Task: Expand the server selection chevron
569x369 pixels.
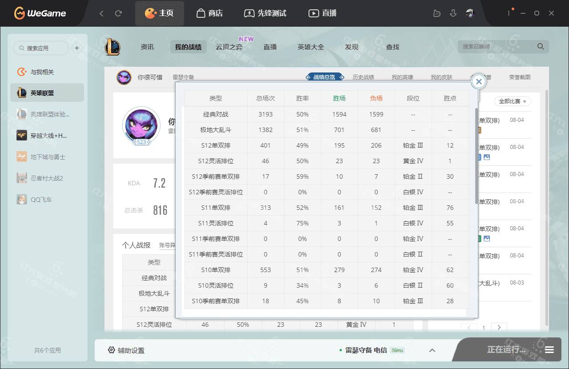Action: [432, 350]
